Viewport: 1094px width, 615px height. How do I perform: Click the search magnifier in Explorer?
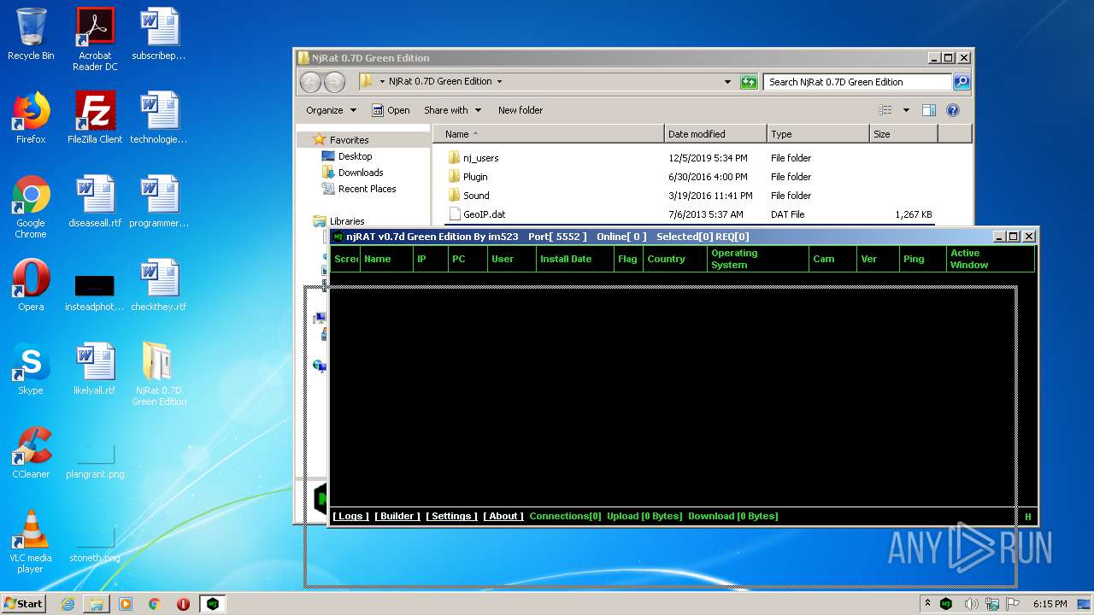click(962, 82)
